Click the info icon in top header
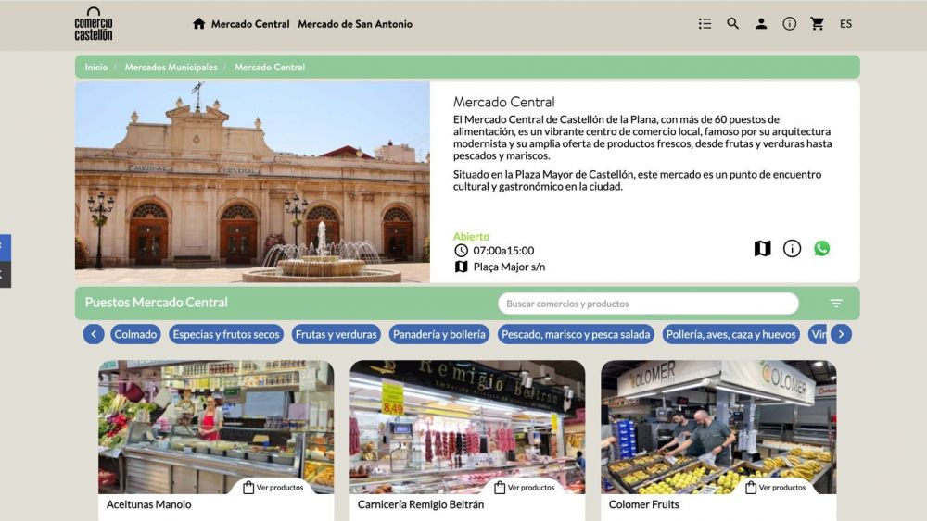The width and height of the screenshot is (927, 521). tap(789, 24)
